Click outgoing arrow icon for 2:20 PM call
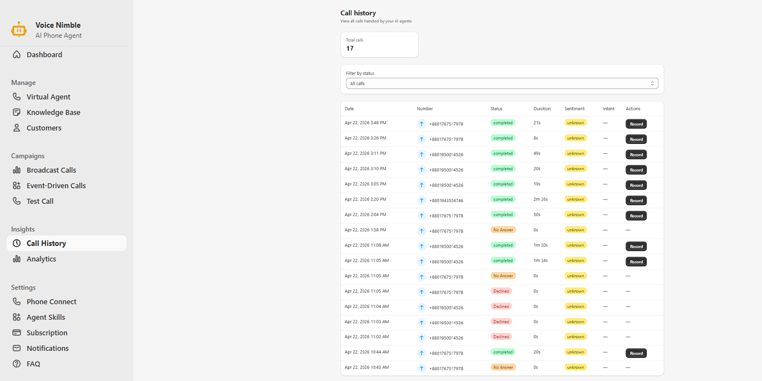 [x=422, y=201]
